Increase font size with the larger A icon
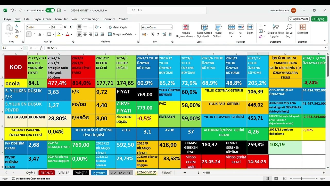 click(x=65, y=27)
